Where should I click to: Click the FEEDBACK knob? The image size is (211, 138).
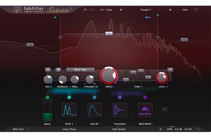[x=62, y=79]
